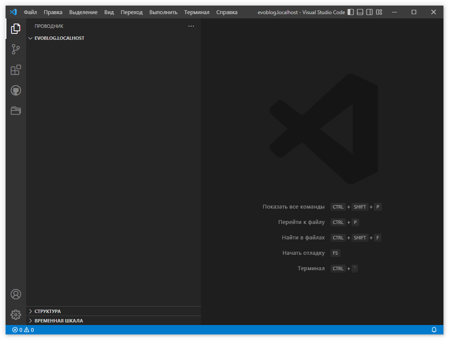The width and height of the screenshot is (449, 340).
Task: Open the Extensions view
Action: click(x=15, y=70)
